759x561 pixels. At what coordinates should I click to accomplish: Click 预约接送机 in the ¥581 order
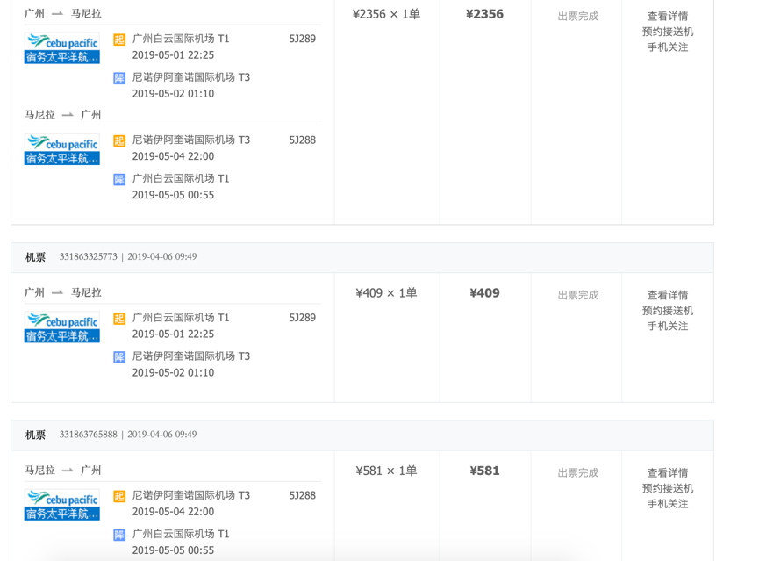[668, 488]
